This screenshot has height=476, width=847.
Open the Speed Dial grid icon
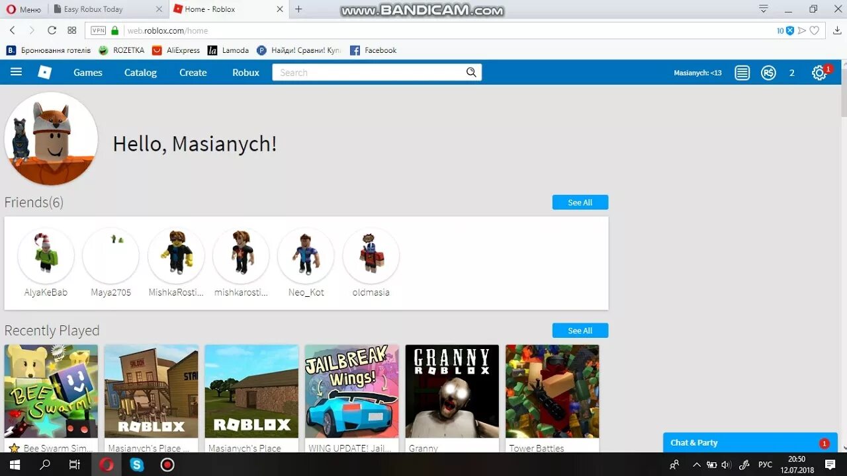pos(72,30)
